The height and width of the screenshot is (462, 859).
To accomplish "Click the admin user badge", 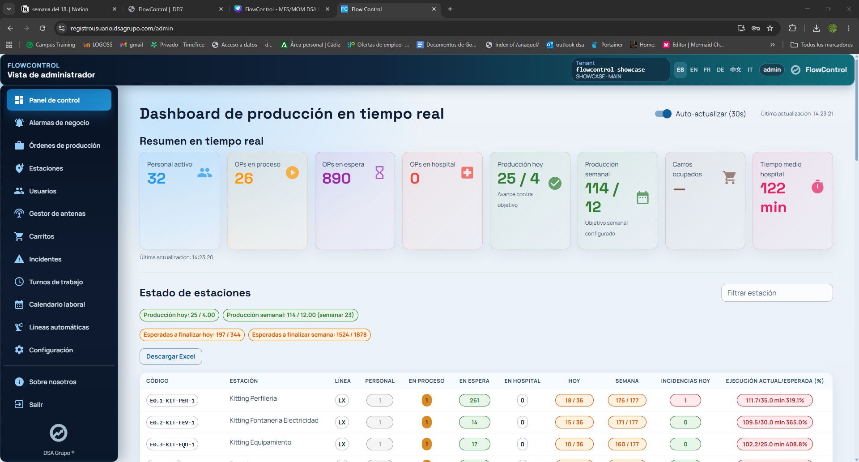I will click(x=772, y=70).
